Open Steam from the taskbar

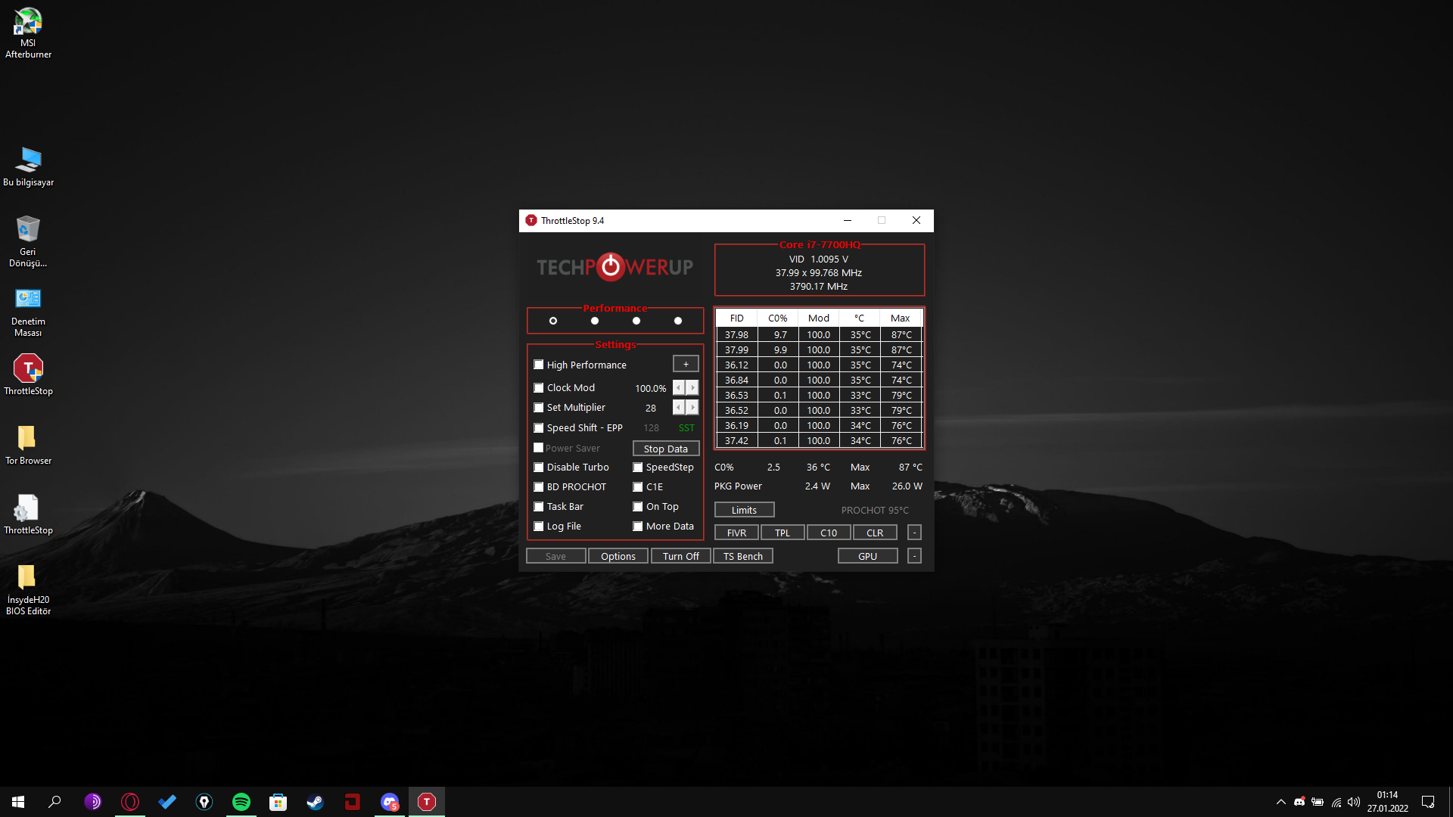tap(315, 802)
